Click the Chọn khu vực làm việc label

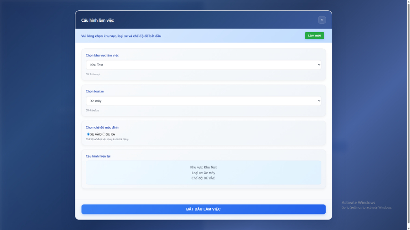(x=102, y=55)
